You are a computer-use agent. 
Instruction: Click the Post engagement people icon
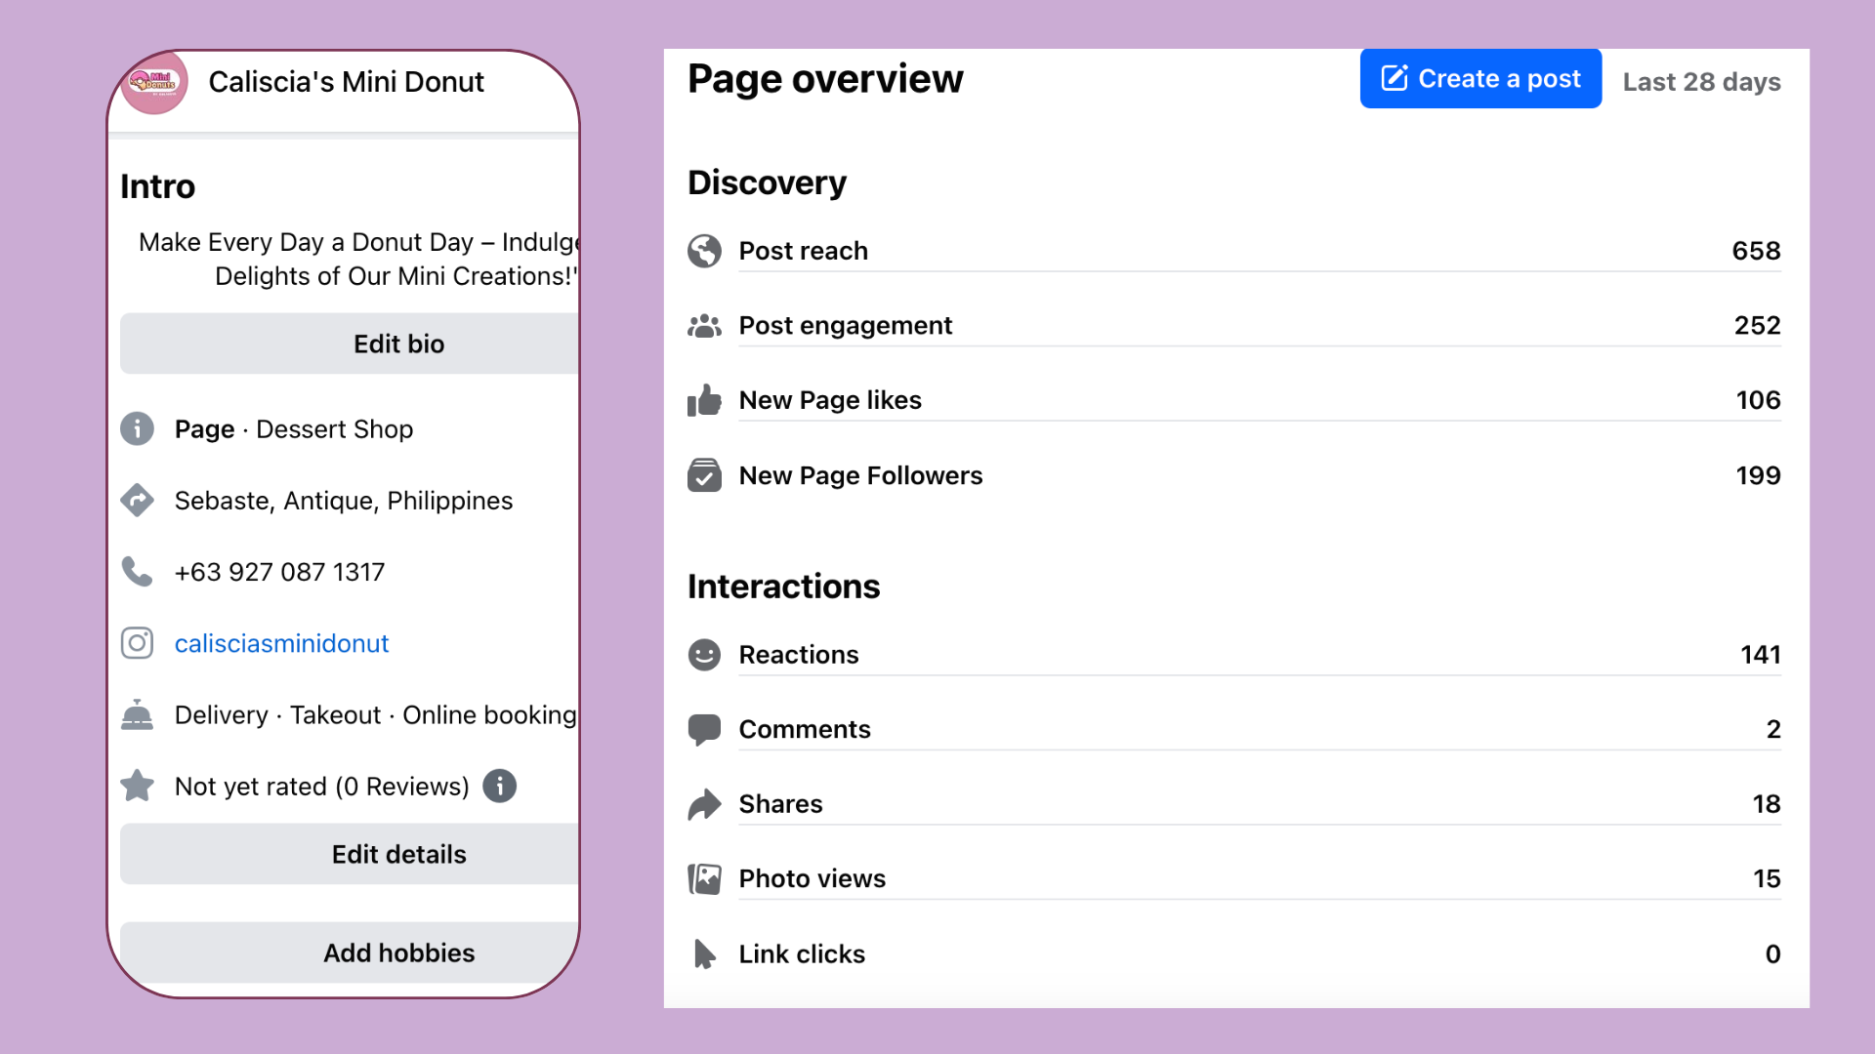pyautogui.click(x=704, y=326)
